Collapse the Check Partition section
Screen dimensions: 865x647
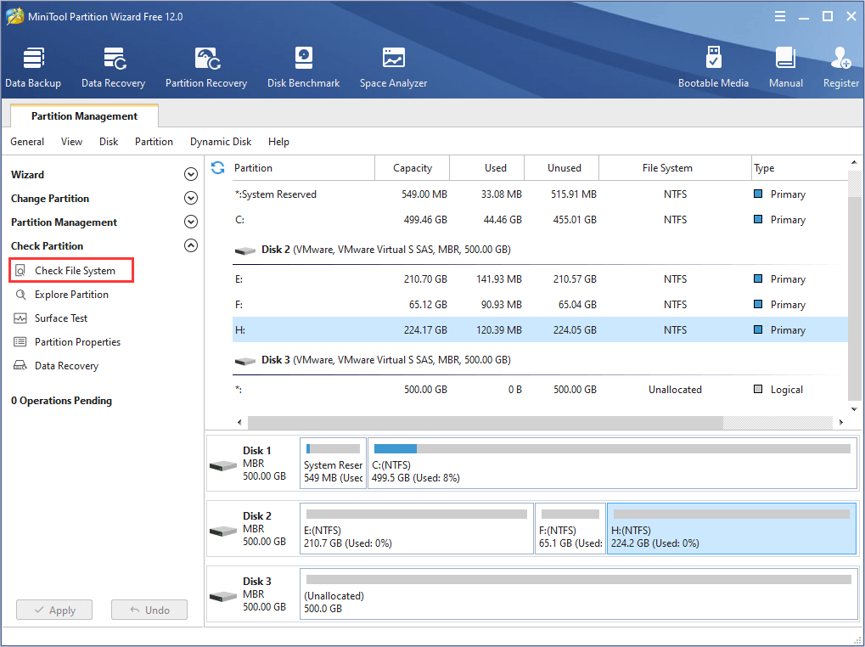point(190,245)
